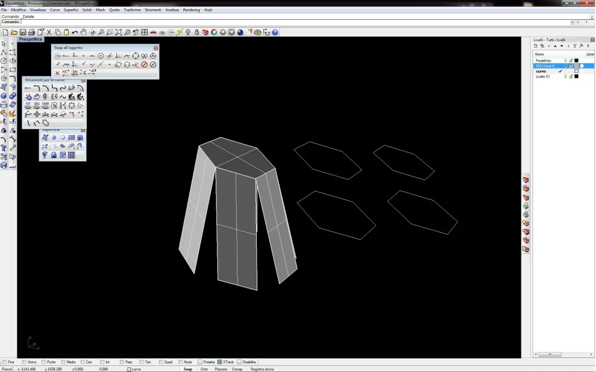Move layer down with the triangle arrow
The height and width of the screenshot is (372, 596).
562,46
